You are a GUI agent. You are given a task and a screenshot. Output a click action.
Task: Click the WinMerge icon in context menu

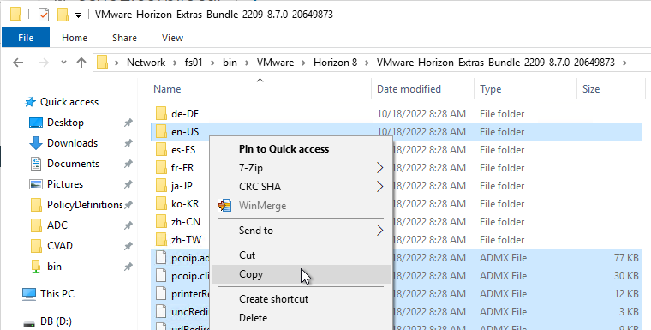[224, 206]
